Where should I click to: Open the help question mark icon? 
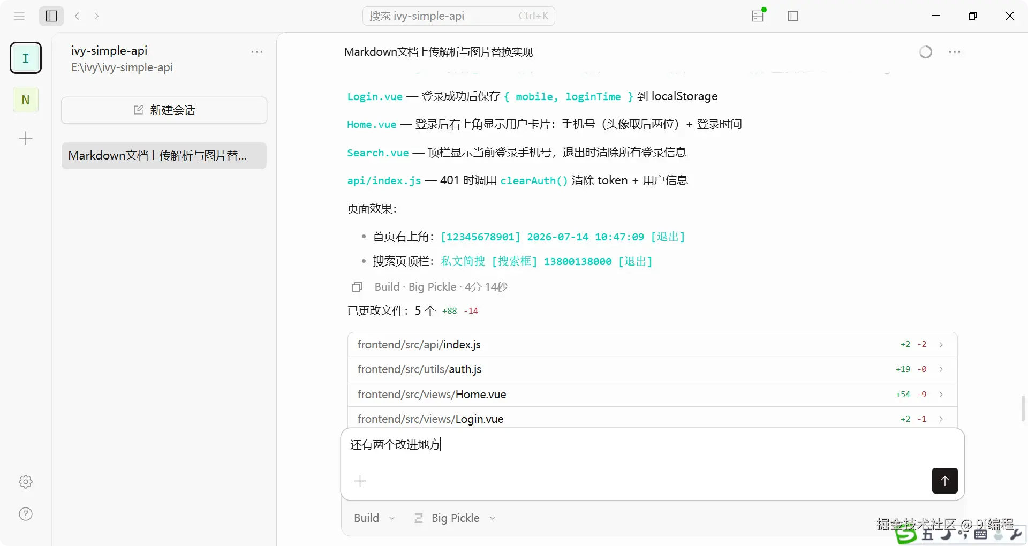tap(26, 514)
